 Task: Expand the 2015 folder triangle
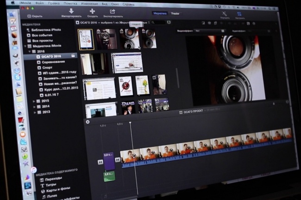click(x=34, y=101)
